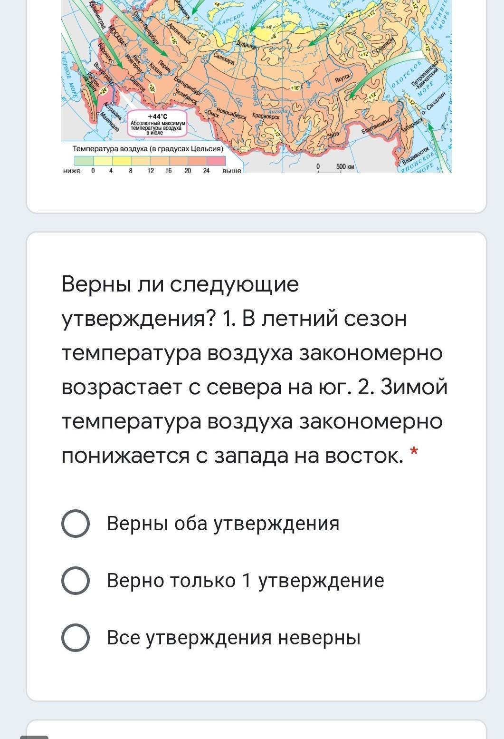
Task: Tap the "Все утверждения неверны" label text
Action: 234,638
